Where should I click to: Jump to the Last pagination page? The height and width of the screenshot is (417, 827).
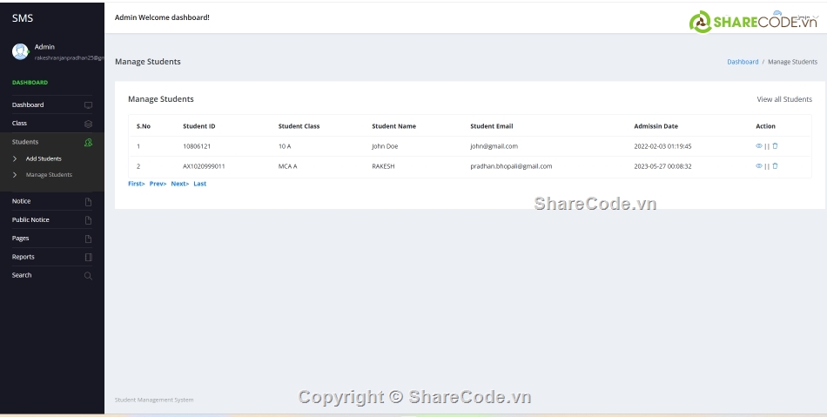click(200, 184)
